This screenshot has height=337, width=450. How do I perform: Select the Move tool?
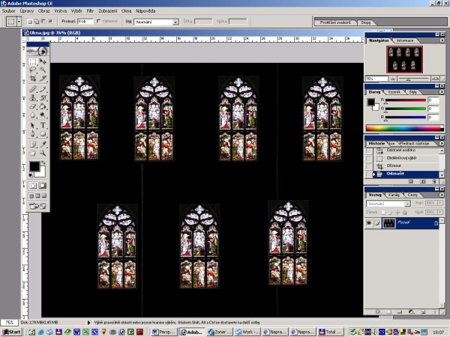coord(43,61)
